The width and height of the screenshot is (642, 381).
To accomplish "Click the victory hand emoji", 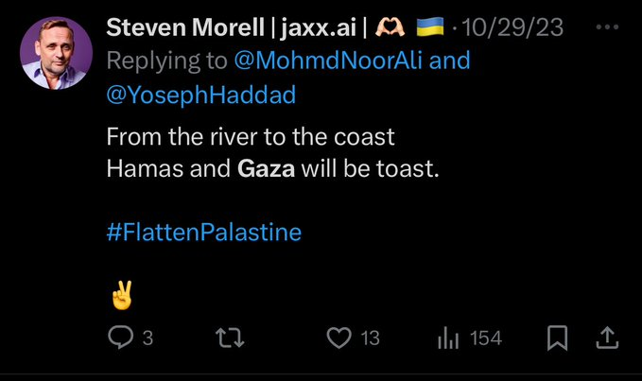I will pyautogui.click(x=121, y=295).
